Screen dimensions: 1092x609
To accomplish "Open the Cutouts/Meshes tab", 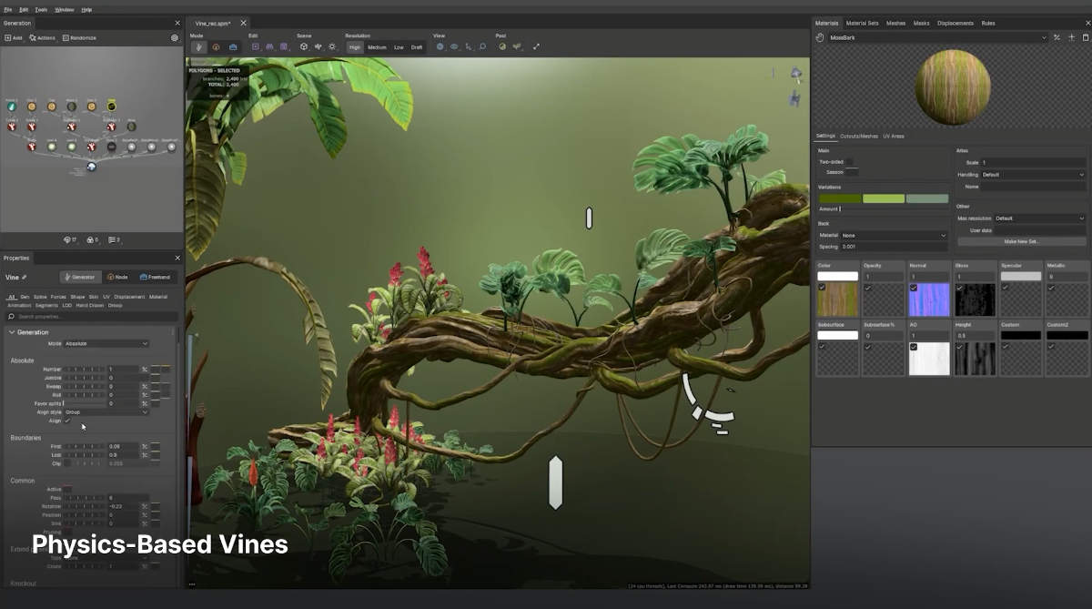I will tap(859, 136).
